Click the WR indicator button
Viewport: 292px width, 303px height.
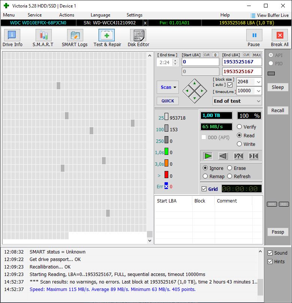272,204
